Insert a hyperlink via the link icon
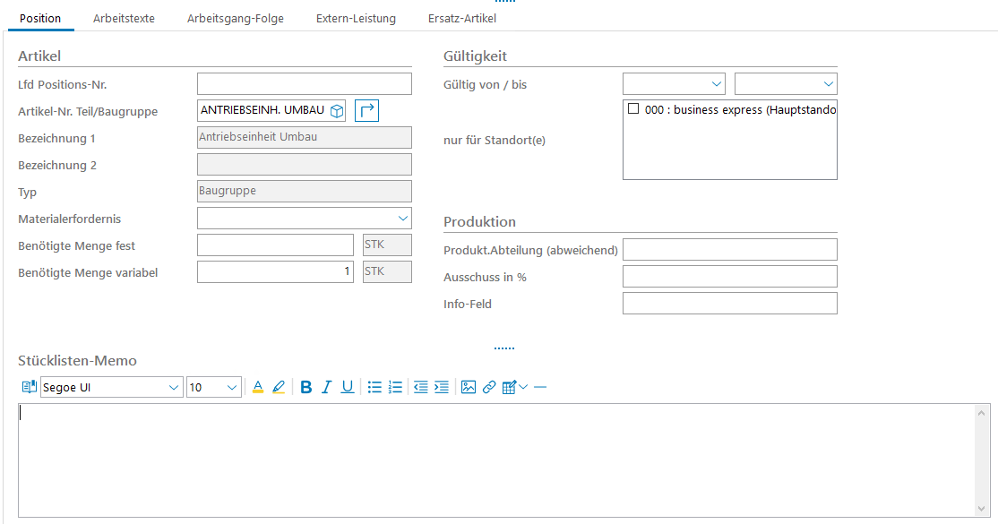The height and width of the screenshot is (524, 998). point(489,387)
